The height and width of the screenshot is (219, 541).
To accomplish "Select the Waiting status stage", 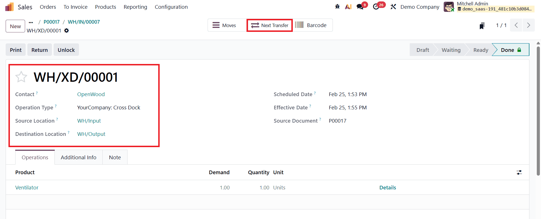I will tap(451, 50).
